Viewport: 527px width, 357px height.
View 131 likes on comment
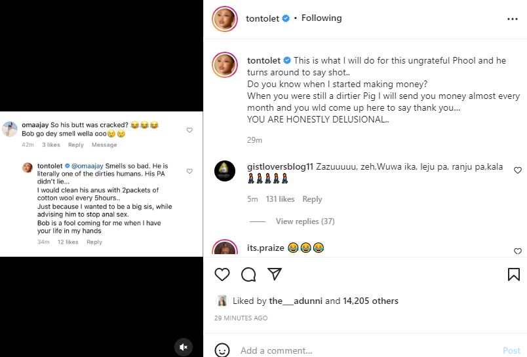[280, 199]
